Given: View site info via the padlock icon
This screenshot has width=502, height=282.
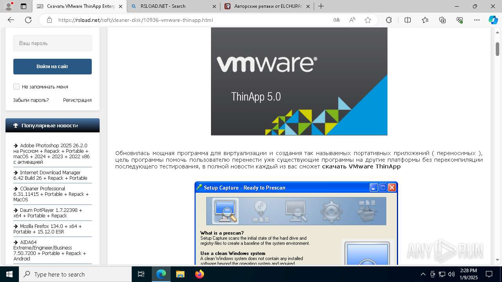Looking at the screenshot, I should (49, 20).
